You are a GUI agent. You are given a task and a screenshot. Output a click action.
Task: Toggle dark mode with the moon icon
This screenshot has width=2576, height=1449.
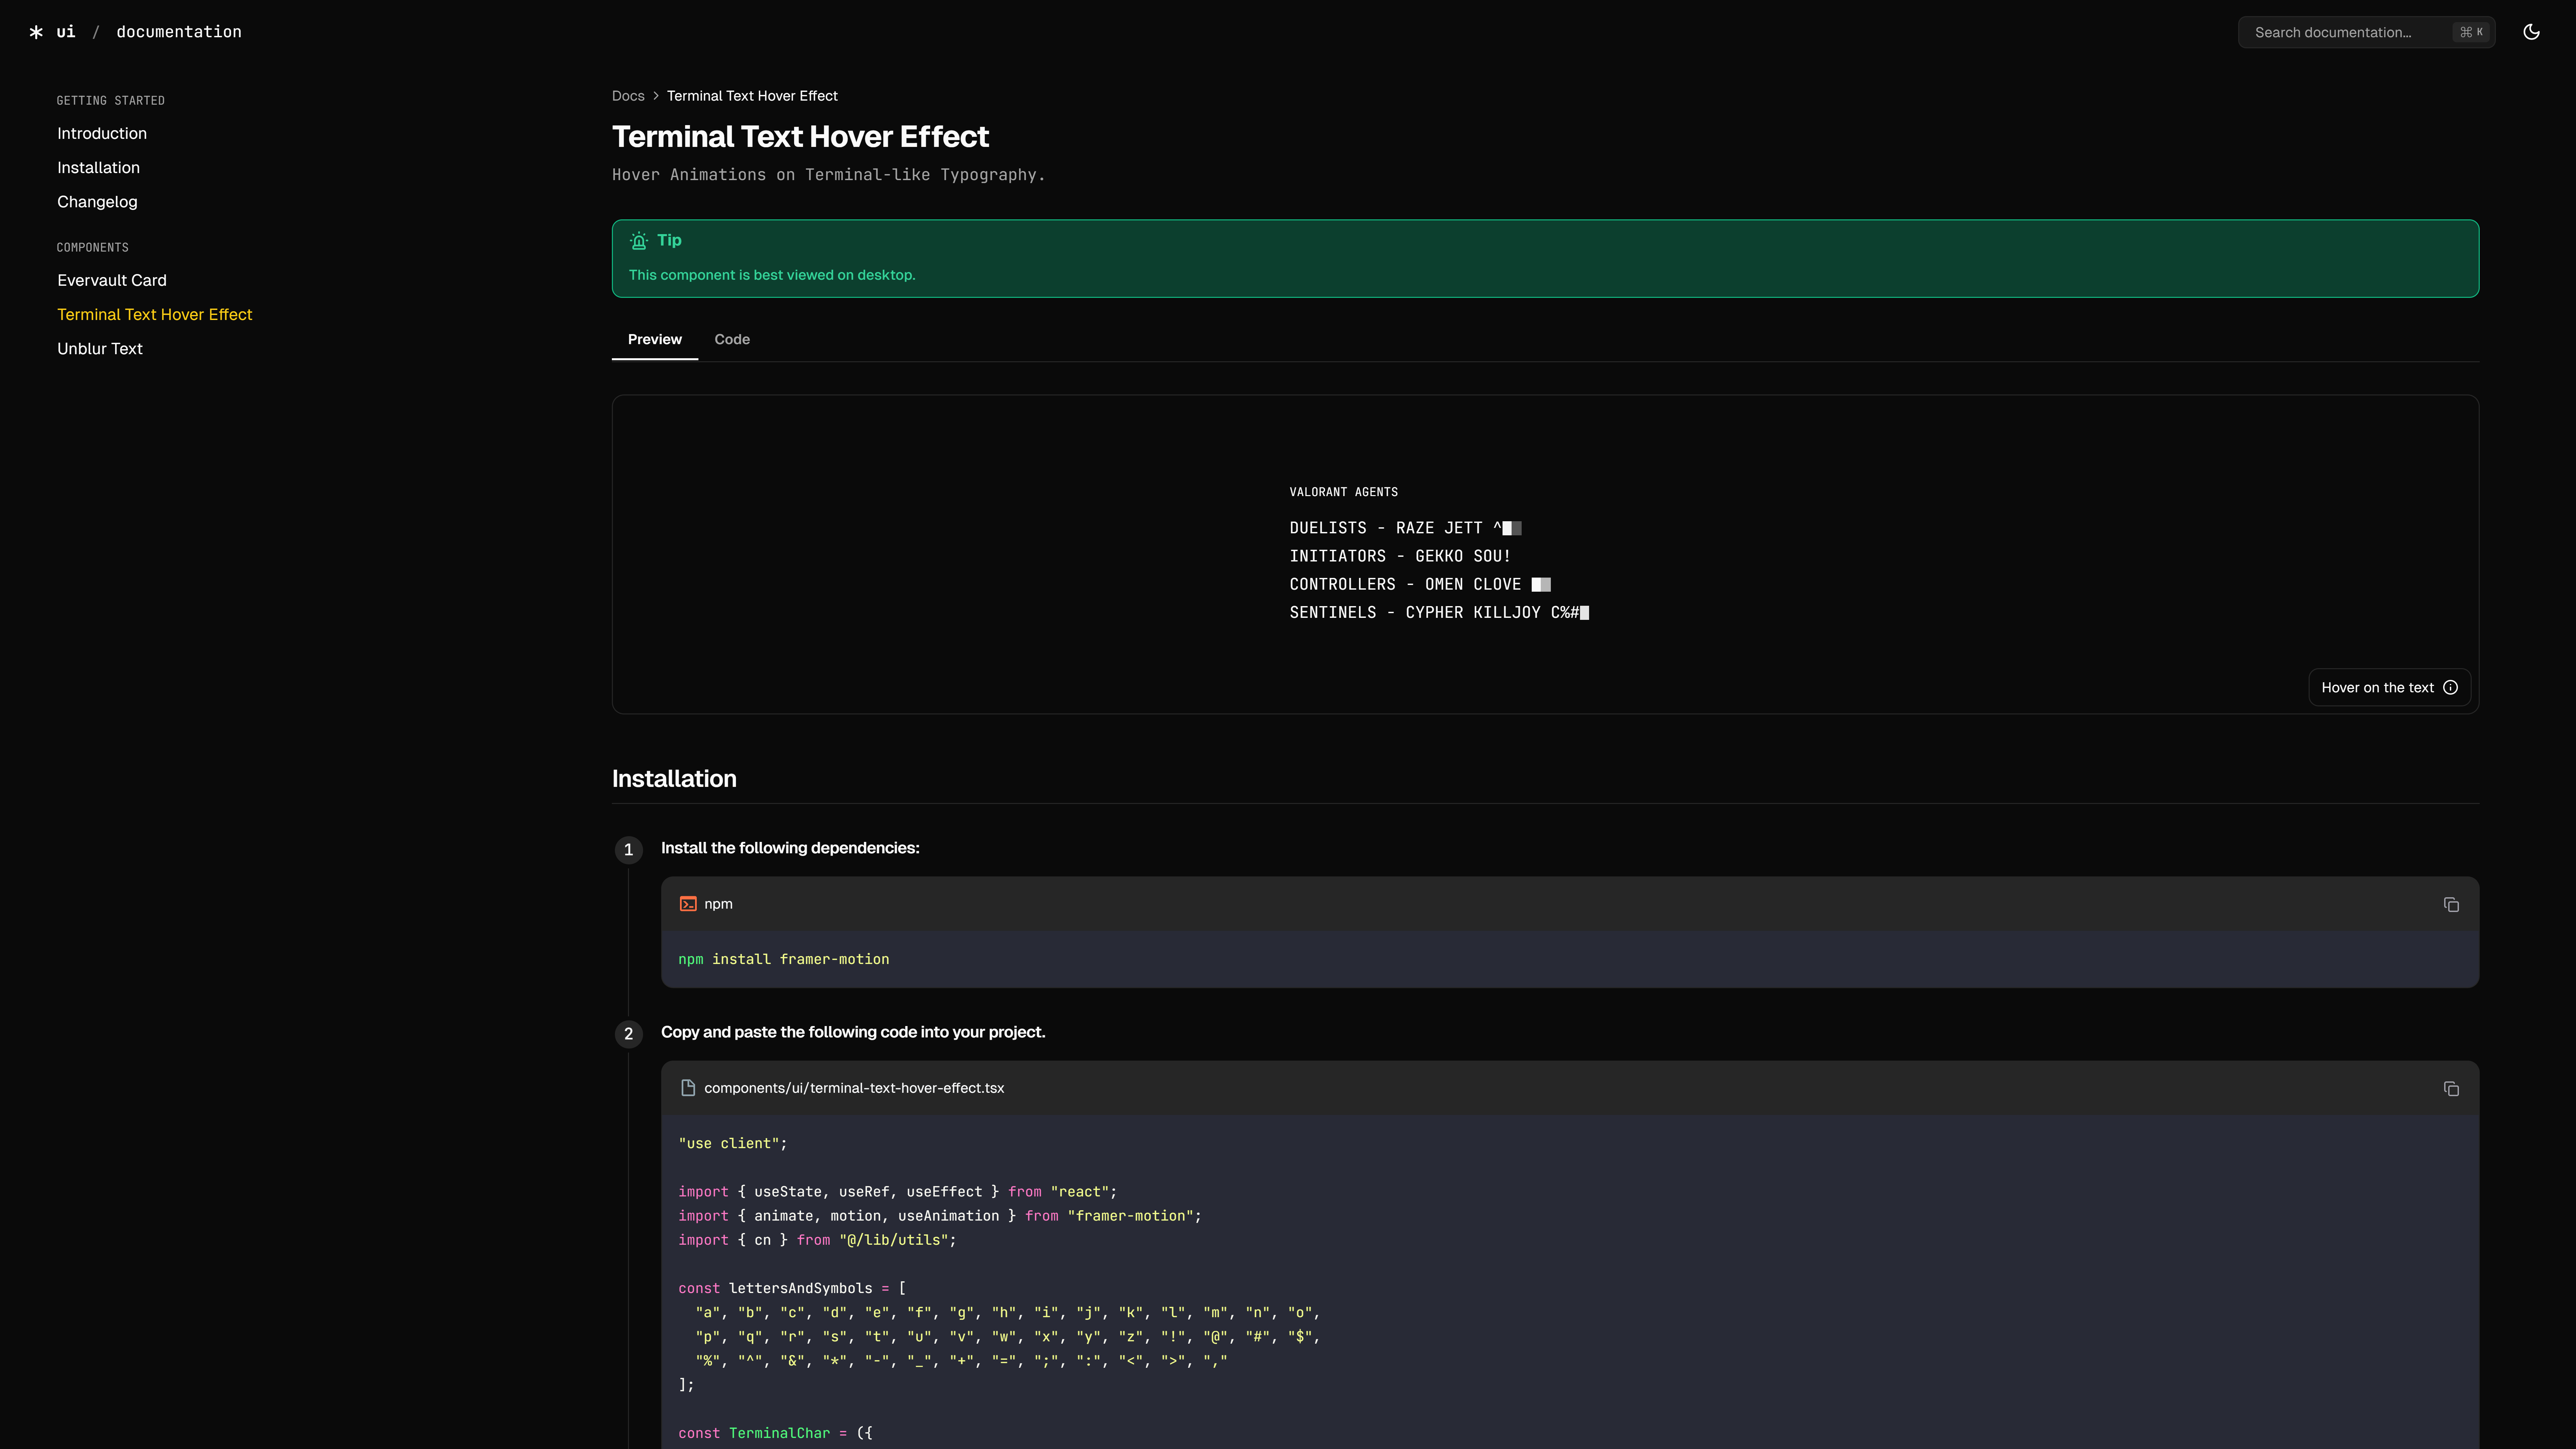coord(2531,32)
